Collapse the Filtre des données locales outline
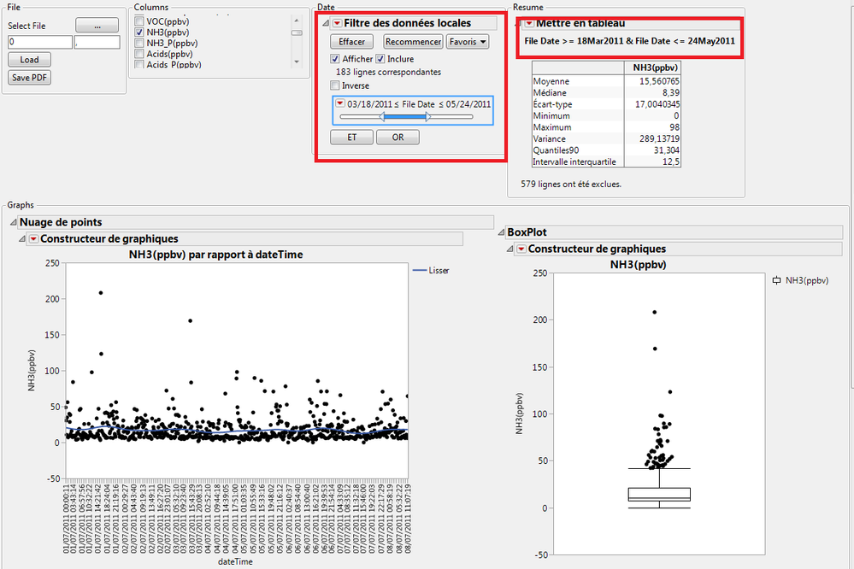The image size is (854, 569). (x=326, y=23)
